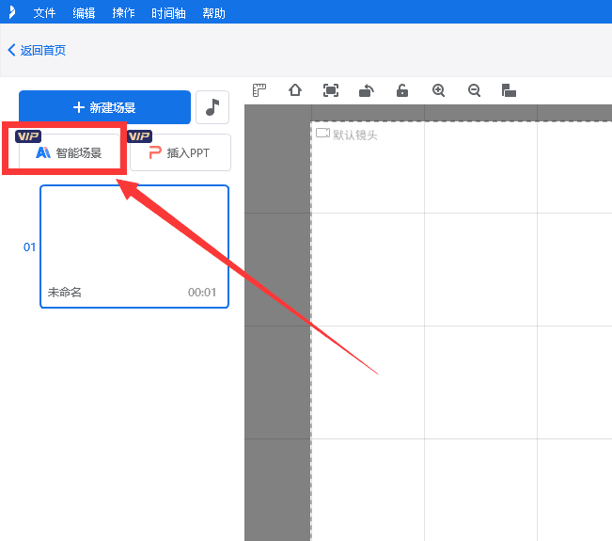Click the app logo in the top-left
Image resolution: width=612 pixels, height=541 pixels.
9,13
